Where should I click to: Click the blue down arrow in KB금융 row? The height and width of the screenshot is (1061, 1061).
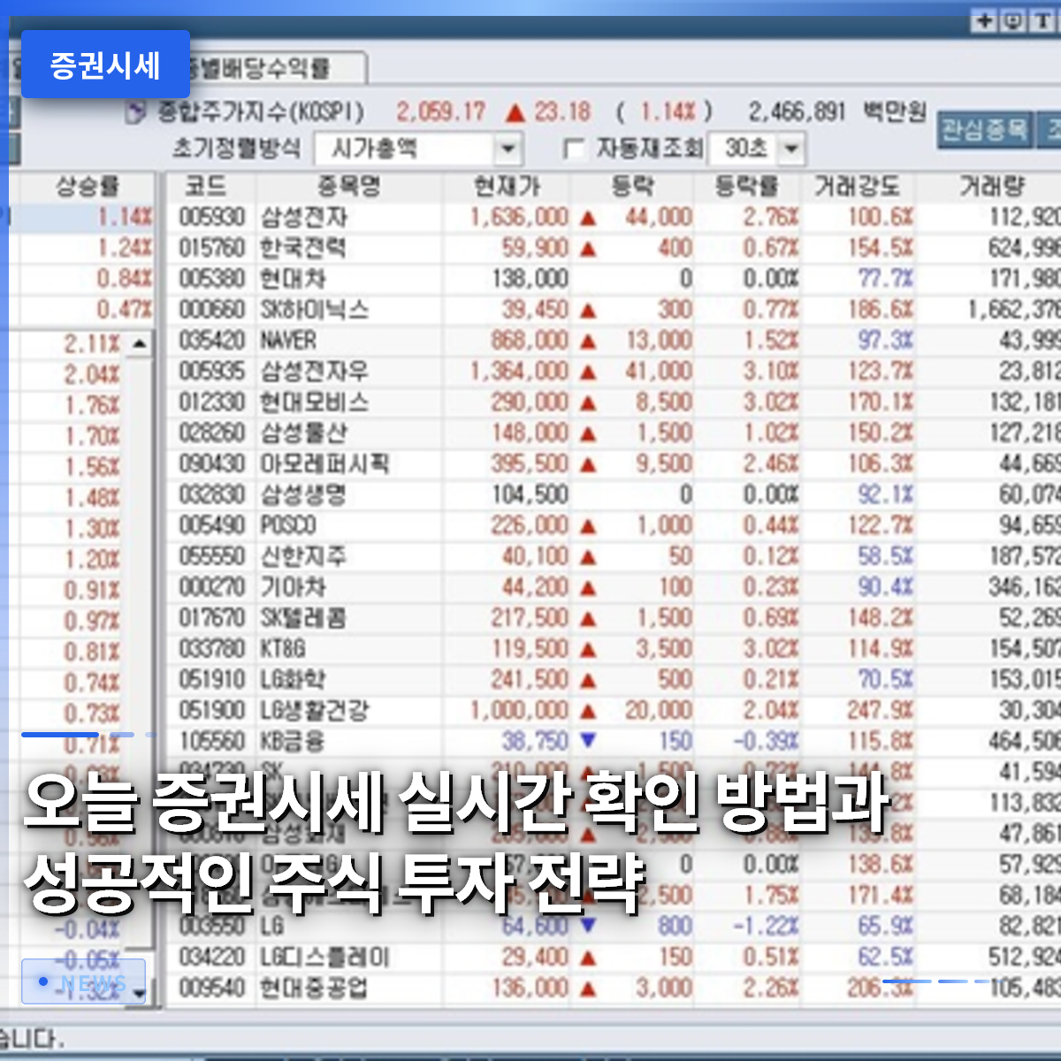[588, 739]
